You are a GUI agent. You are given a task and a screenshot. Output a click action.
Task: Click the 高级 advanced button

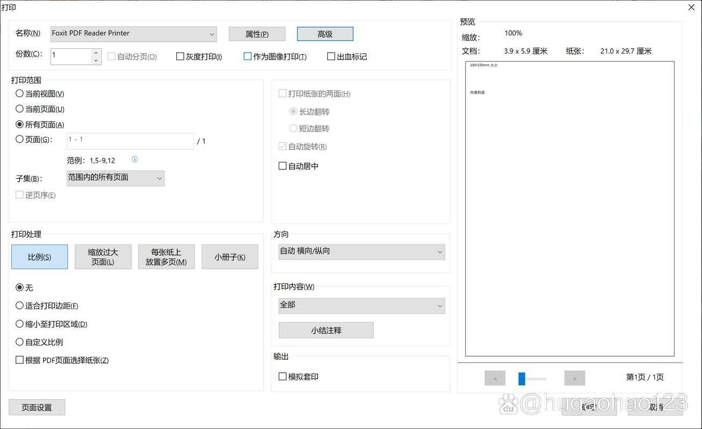324,33
